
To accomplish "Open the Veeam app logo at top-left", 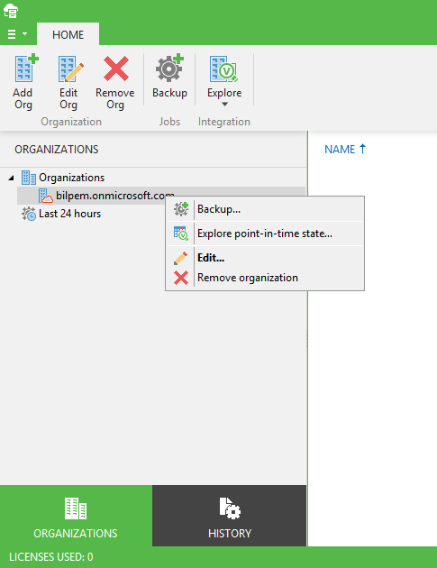I will (11, 11).
